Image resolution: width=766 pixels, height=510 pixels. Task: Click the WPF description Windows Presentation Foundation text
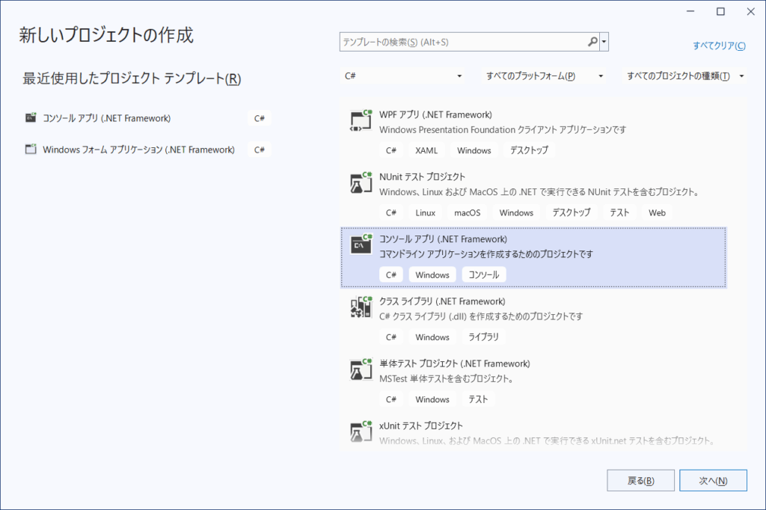coord(503,130)
